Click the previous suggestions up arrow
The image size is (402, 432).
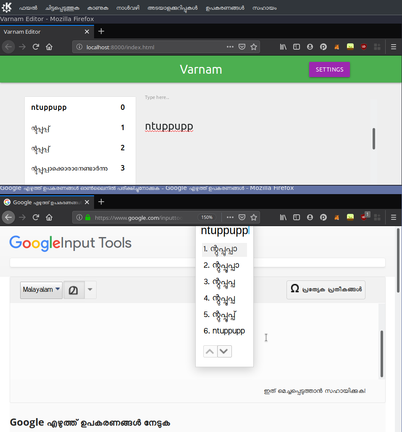pyautogui.click(x=210, y=351)
